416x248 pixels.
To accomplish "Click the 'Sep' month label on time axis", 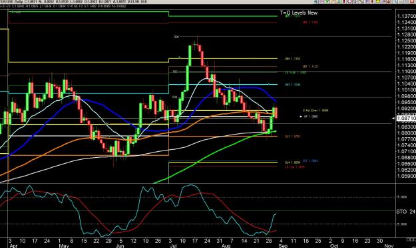I will [x=283, y=246].
